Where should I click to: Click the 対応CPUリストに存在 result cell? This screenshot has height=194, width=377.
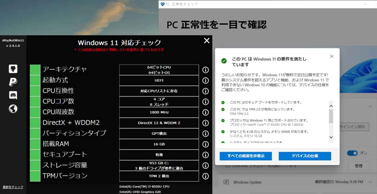[159, 91]
